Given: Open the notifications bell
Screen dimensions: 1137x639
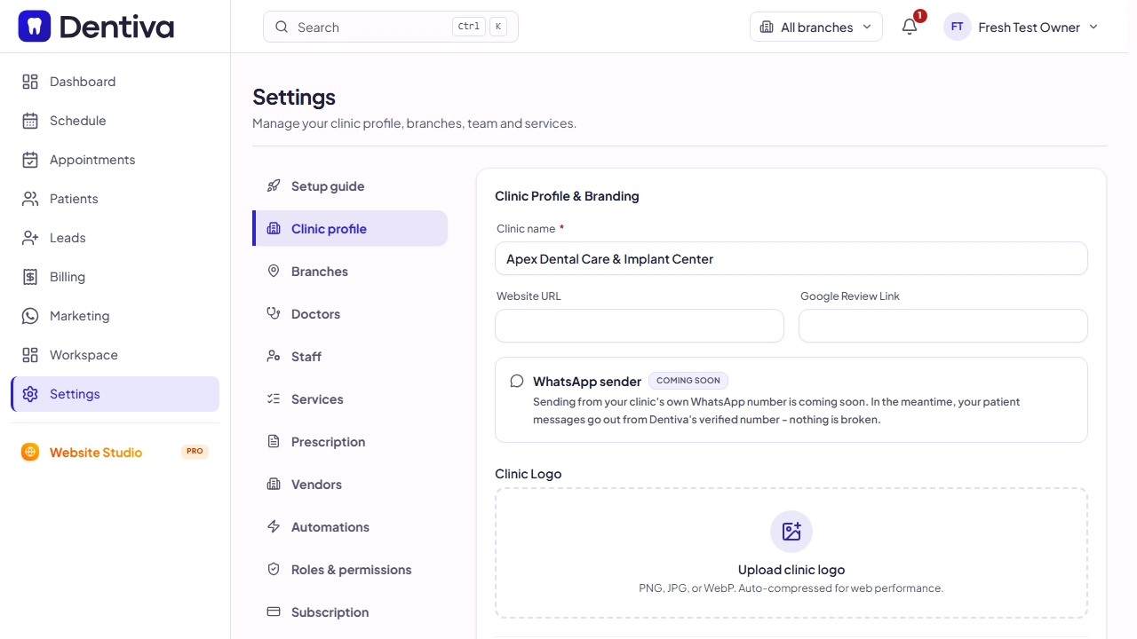Looking at the screenshot, I should [910, 27].
